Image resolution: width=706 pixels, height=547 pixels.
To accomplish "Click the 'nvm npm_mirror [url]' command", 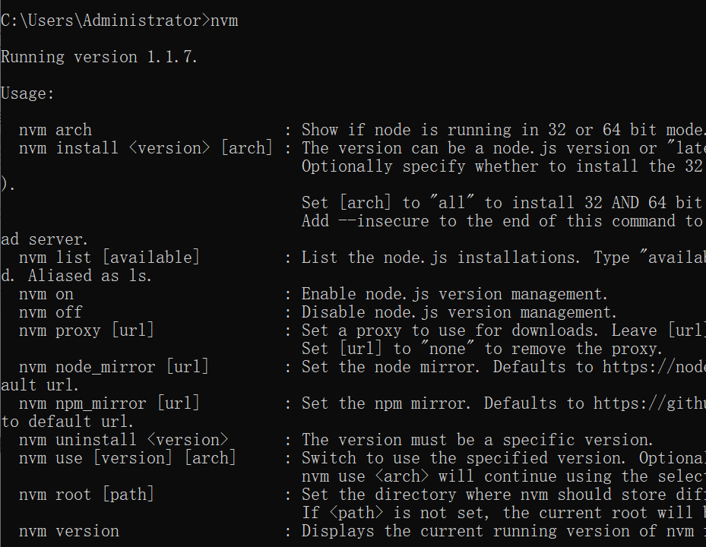I will [109, 403].
